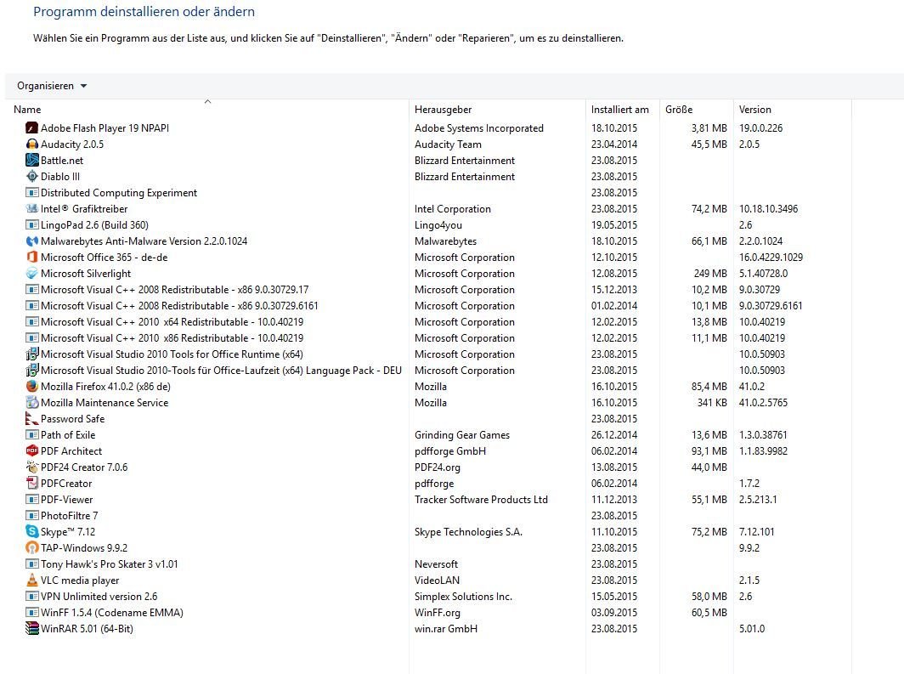Click publisher Tracker Software Products Ltd
This screenshot has height=674, width=904.
[x=481, y=499]
